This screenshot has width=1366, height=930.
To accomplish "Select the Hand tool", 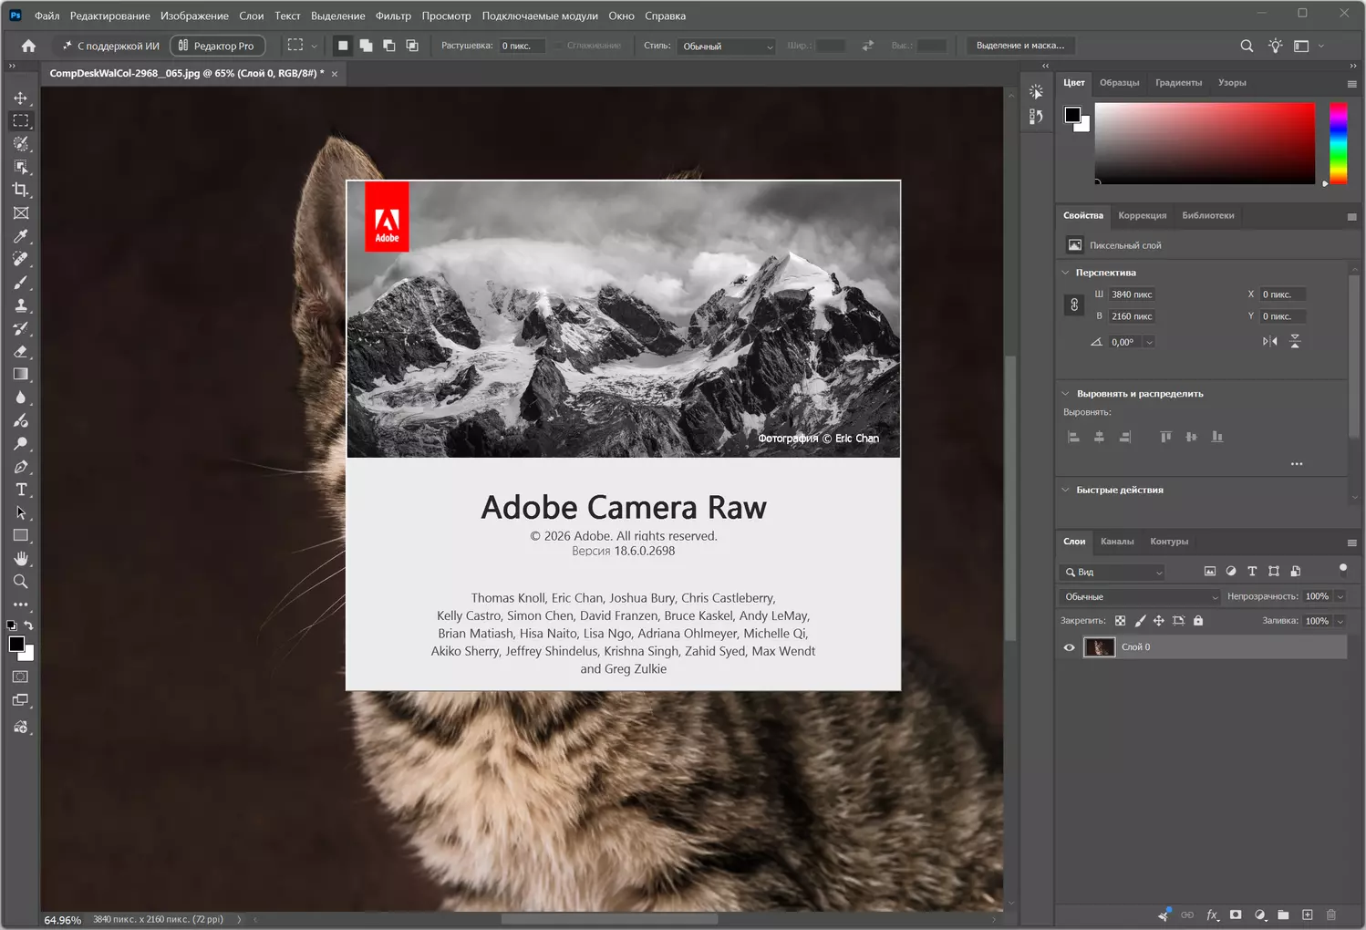I will tap(20, 559).
